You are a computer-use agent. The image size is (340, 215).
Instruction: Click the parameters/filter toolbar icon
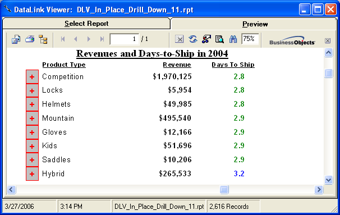206,39
